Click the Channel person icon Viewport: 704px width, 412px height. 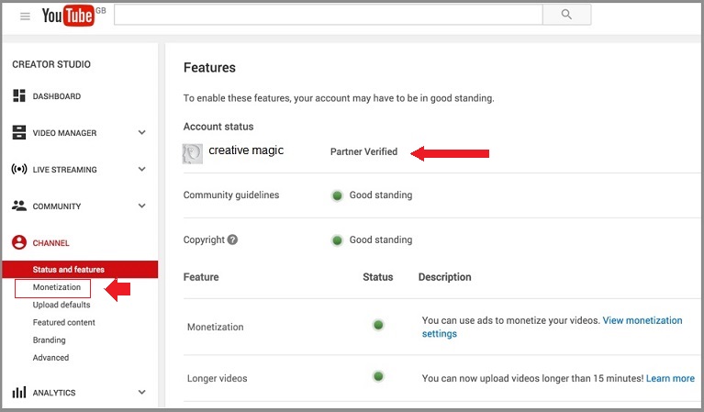pyautogui.click(x=19, y=242)
